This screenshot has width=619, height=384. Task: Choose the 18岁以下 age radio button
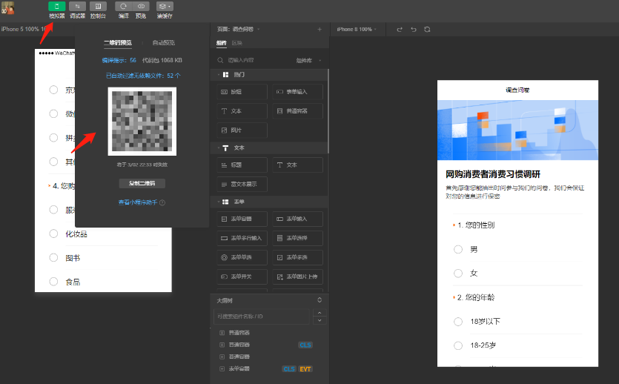(x=458, y=321)
